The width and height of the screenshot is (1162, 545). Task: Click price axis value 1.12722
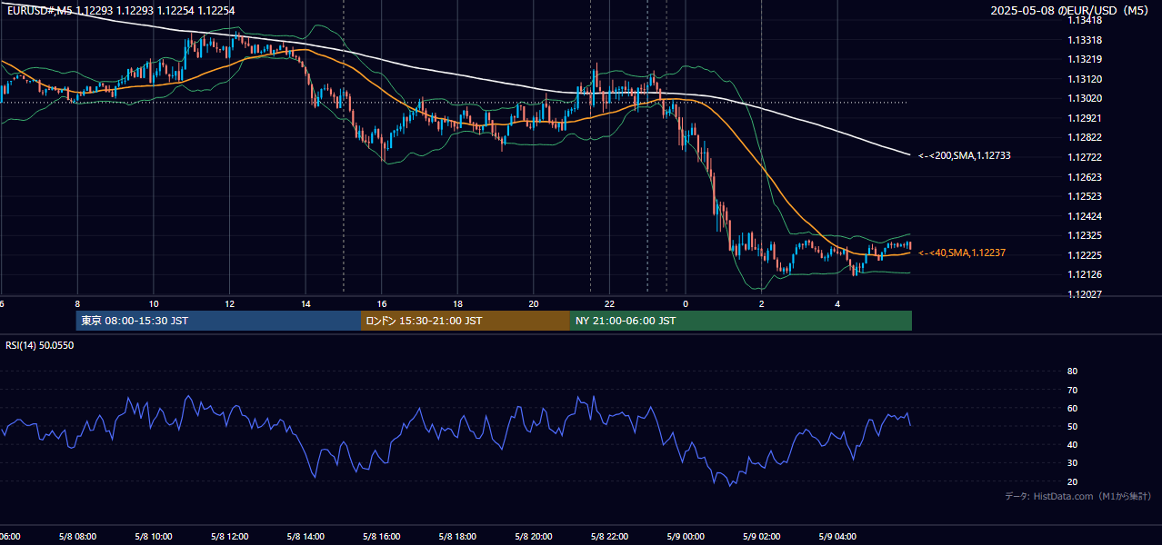coord(1087,158)
